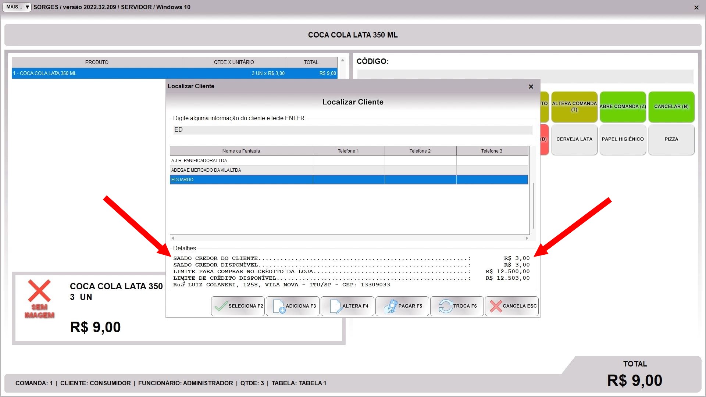Click the PAGAR F5 button
The width and height of the screenshot is (706, 397).
click(x=402, y=306)
